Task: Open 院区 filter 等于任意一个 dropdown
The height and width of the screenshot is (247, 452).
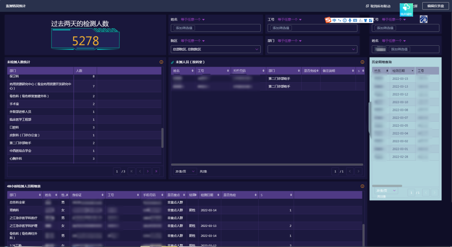Action: click(193, 41)
